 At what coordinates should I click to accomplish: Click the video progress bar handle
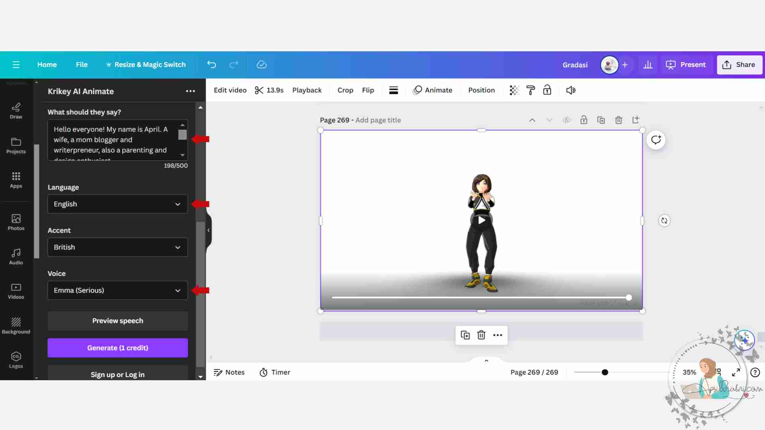tap(629, 297)
